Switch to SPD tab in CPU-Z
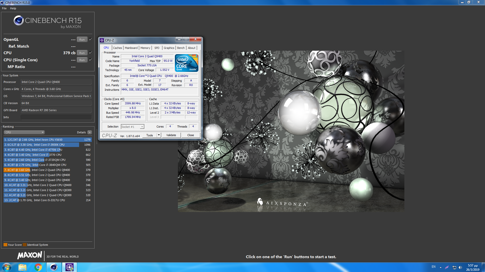This screenshot has height=272, width=485. click(x=157, y=48)
